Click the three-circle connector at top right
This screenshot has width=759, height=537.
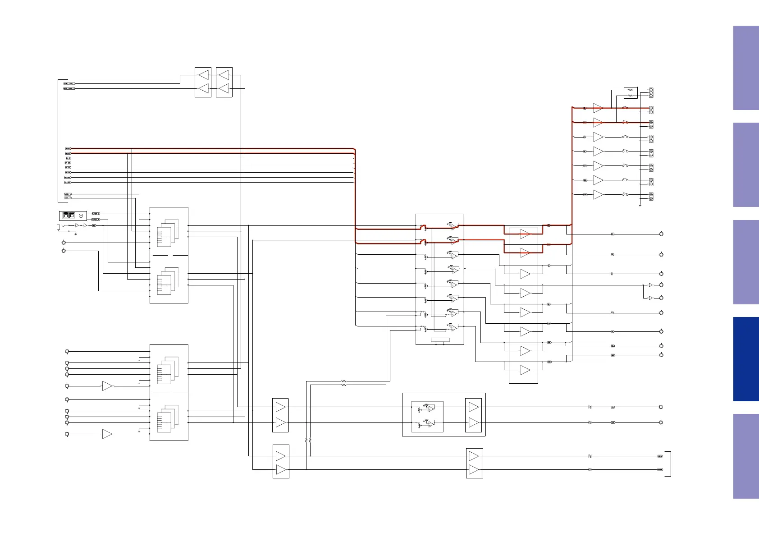(x=651, y=93)
